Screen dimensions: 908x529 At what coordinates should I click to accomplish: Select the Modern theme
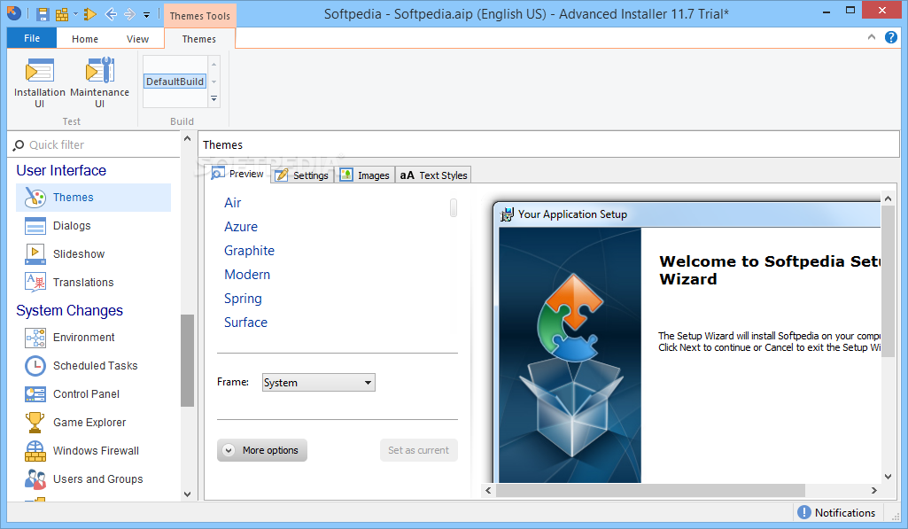(247, 275)
